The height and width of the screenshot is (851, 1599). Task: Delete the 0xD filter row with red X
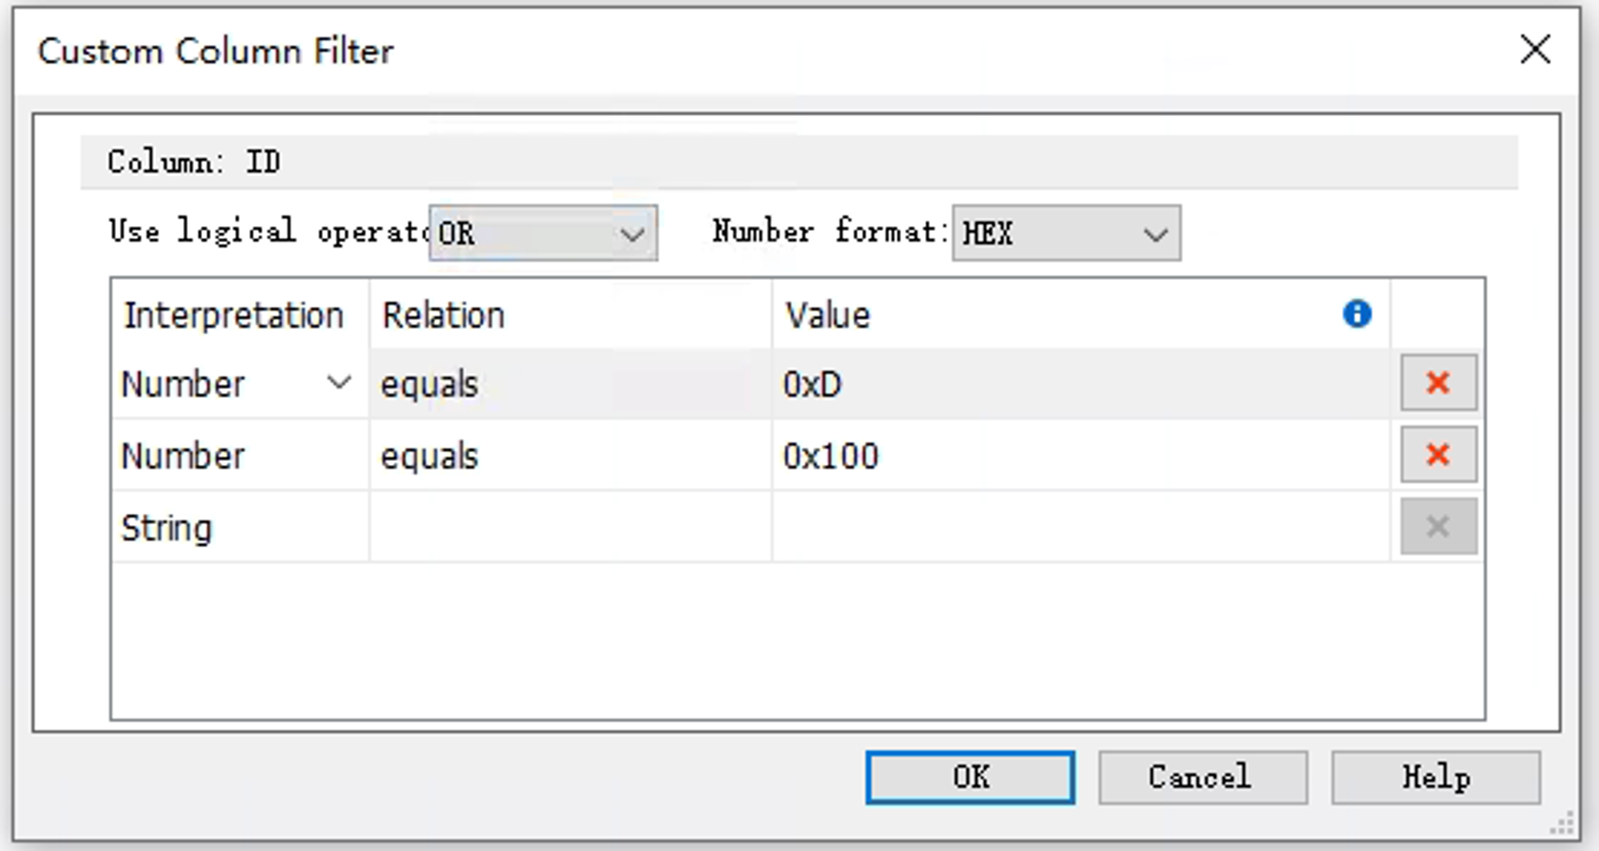coord(1438,383)
